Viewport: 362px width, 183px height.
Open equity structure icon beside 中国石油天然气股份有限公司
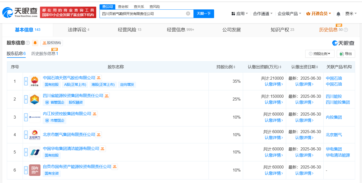pos(99,78)
